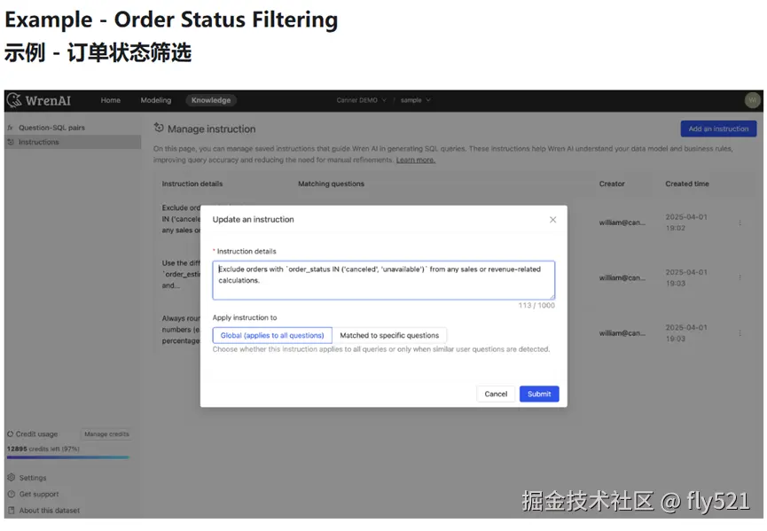Click Add an instruction button
This screenshot has height=531, width=767.
pyautogui.click(x=718, y=129)
